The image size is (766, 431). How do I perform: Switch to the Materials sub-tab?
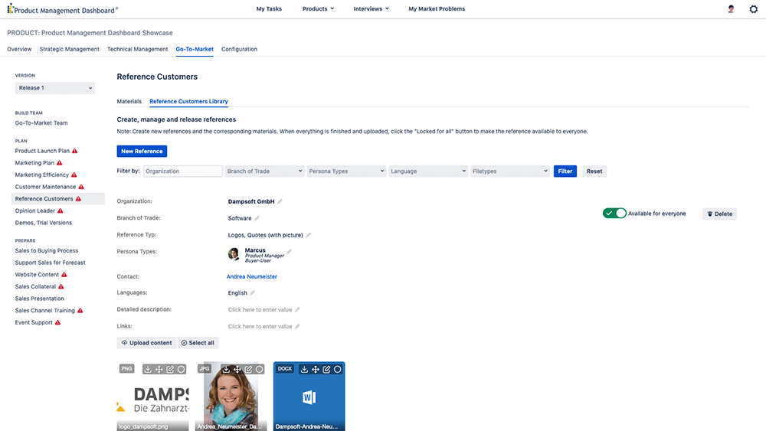coord(129,102)
